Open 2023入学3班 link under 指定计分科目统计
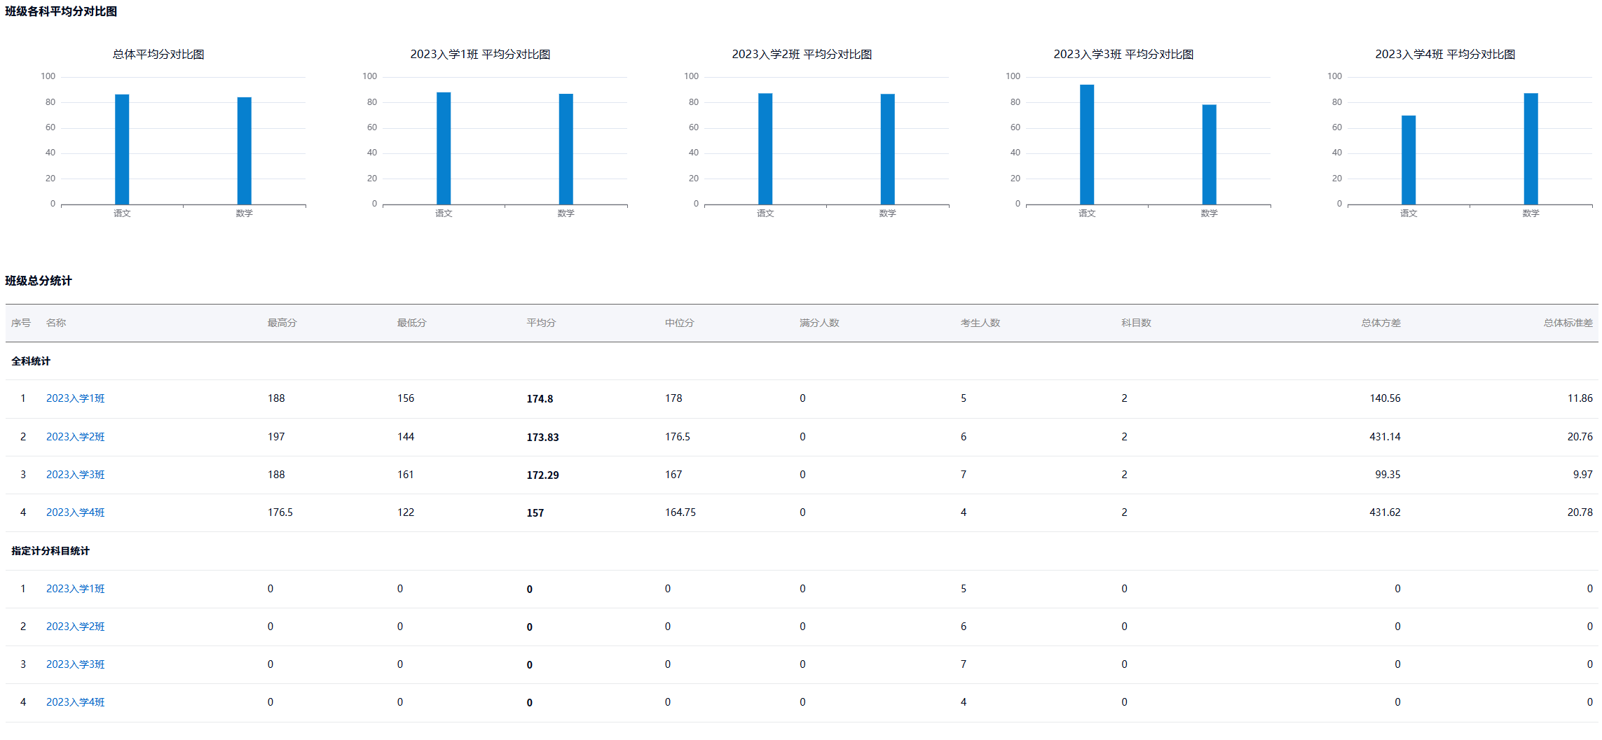The height and width of the screenshot is (740, 1602). (76, 664)
